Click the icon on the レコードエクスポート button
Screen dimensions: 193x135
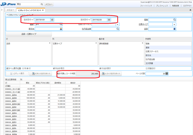(x=103, y=74)
